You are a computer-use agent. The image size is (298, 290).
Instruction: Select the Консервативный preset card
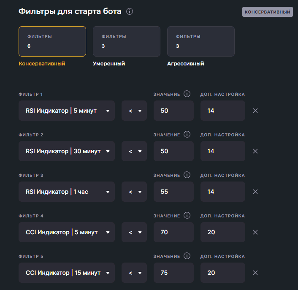(x=52, y=41)
